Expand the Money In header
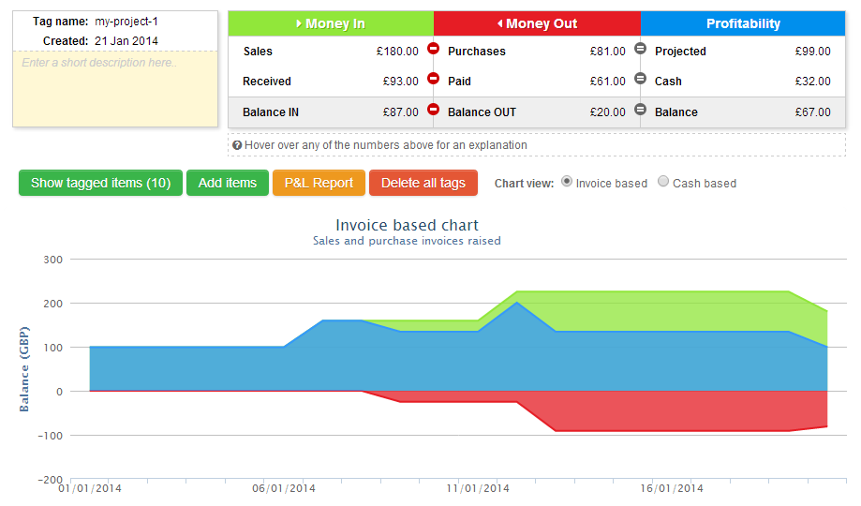861x506 pixels. coord(331,23)
